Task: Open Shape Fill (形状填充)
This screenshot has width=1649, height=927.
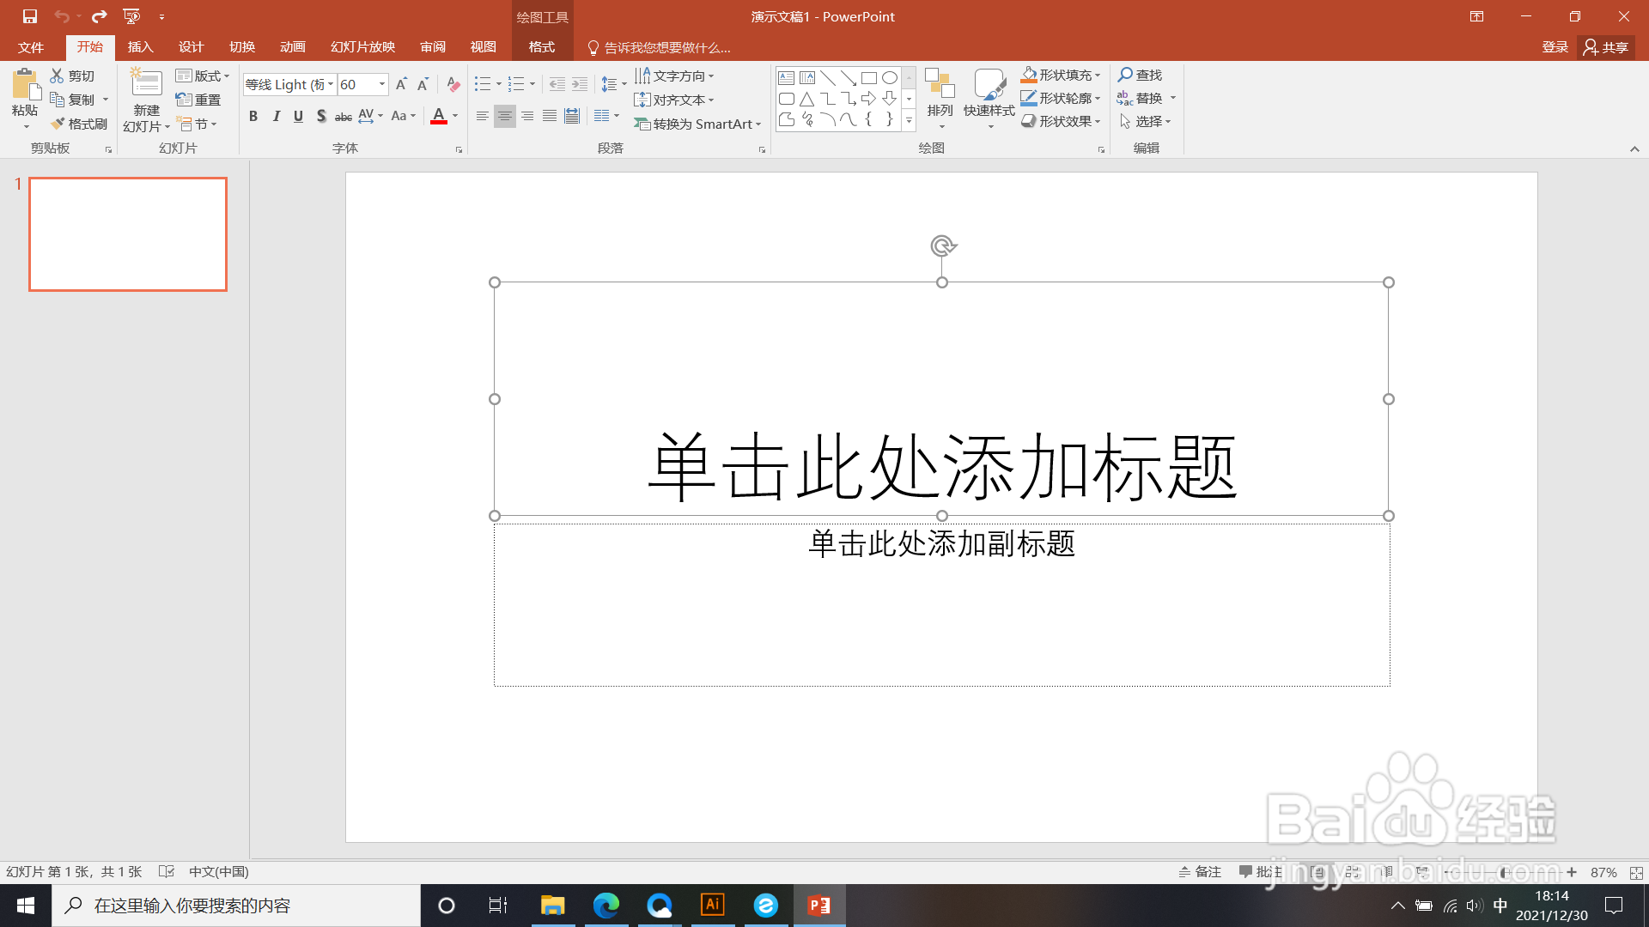Action: [x=1061, y=75]
